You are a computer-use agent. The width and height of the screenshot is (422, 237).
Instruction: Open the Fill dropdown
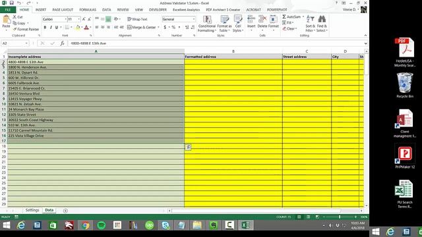tap(287, 22)
